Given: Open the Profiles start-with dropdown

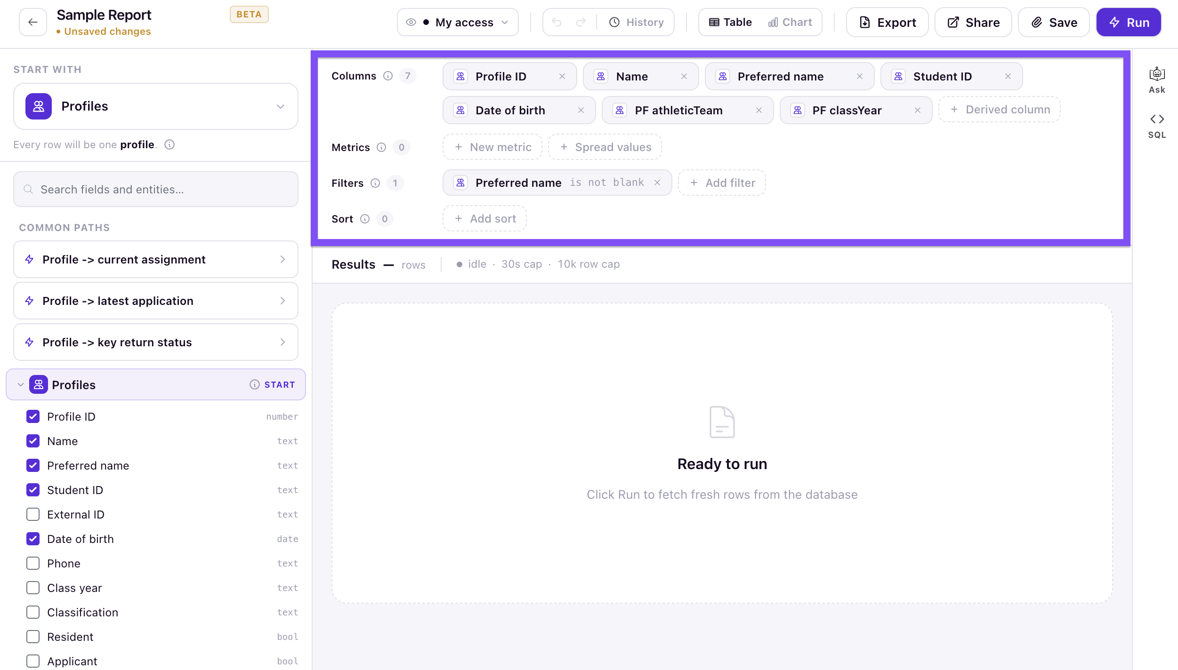Looking at the screenshot, I should [x=156, y=106].
